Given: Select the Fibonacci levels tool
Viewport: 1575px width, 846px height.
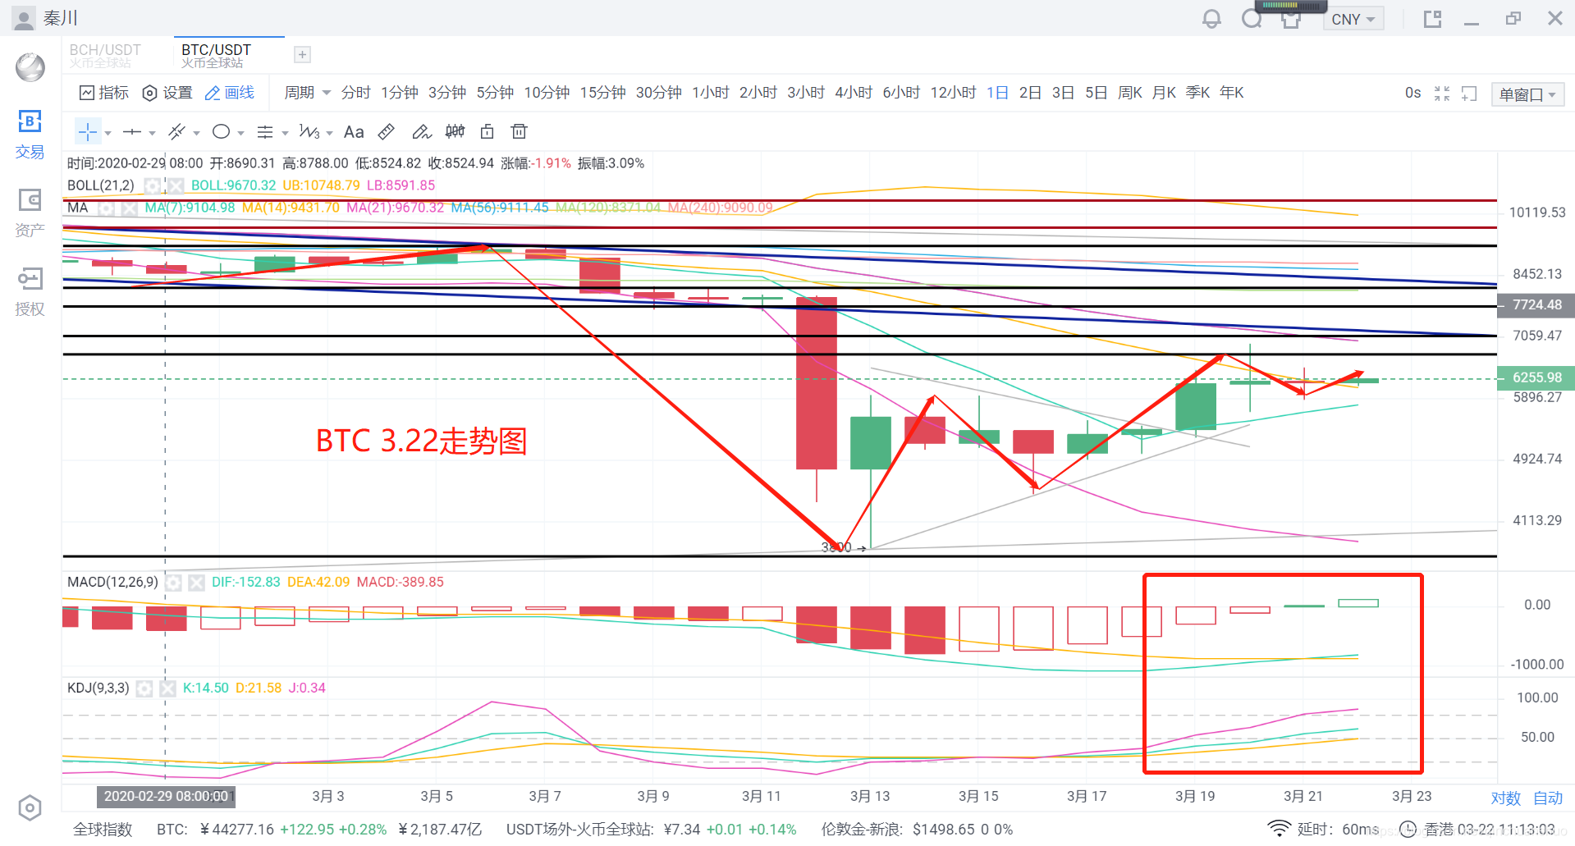Looking at the screenshot, I should (x=265, y=132).
